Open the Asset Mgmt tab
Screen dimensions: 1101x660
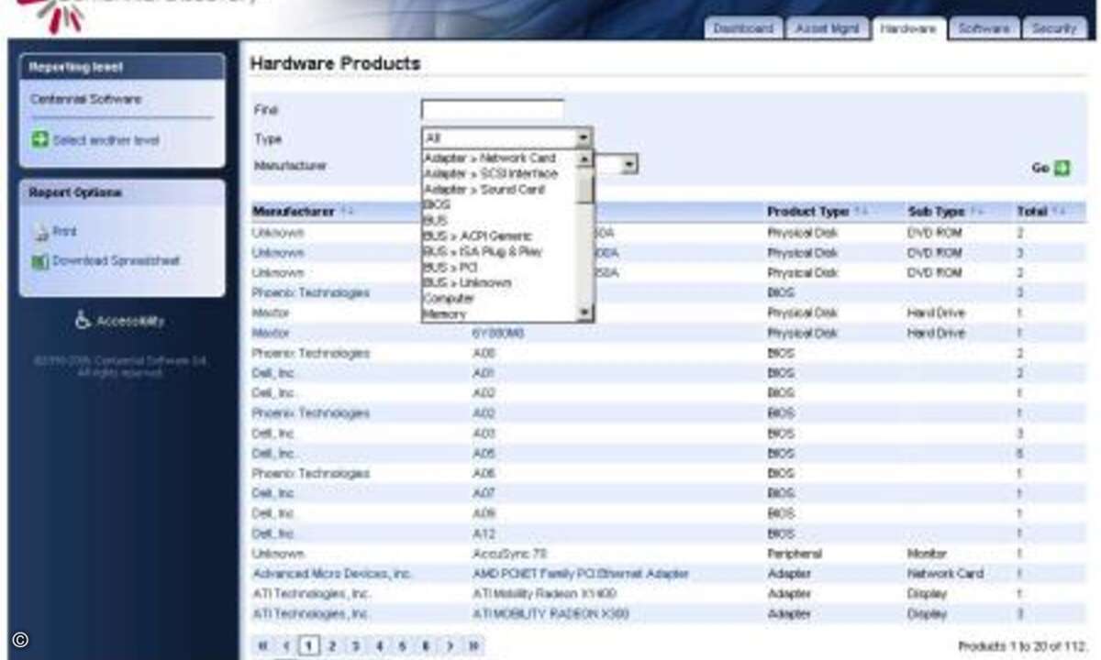[x=828, y=28]
